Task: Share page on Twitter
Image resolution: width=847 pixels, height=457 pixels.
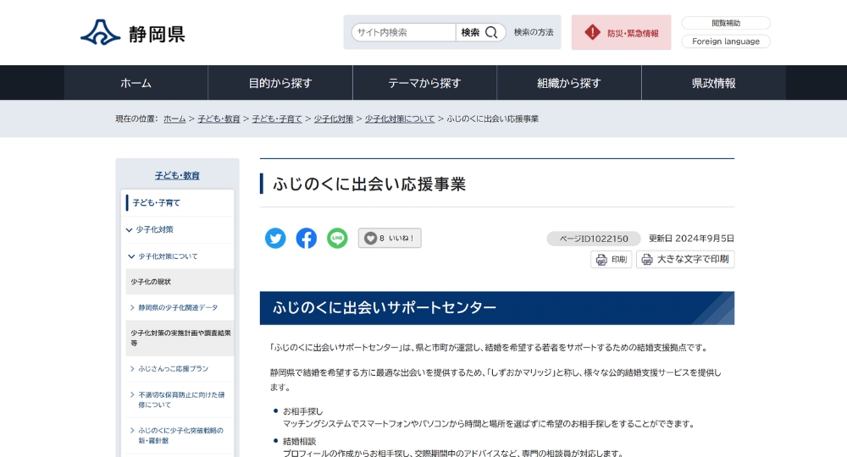Action: coord(275,238)
